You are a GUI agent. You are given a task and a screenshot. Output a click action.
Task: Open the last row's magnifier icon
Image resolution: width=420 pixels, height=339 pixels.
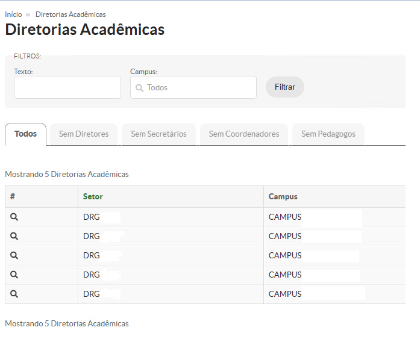(x=14, y=294)
